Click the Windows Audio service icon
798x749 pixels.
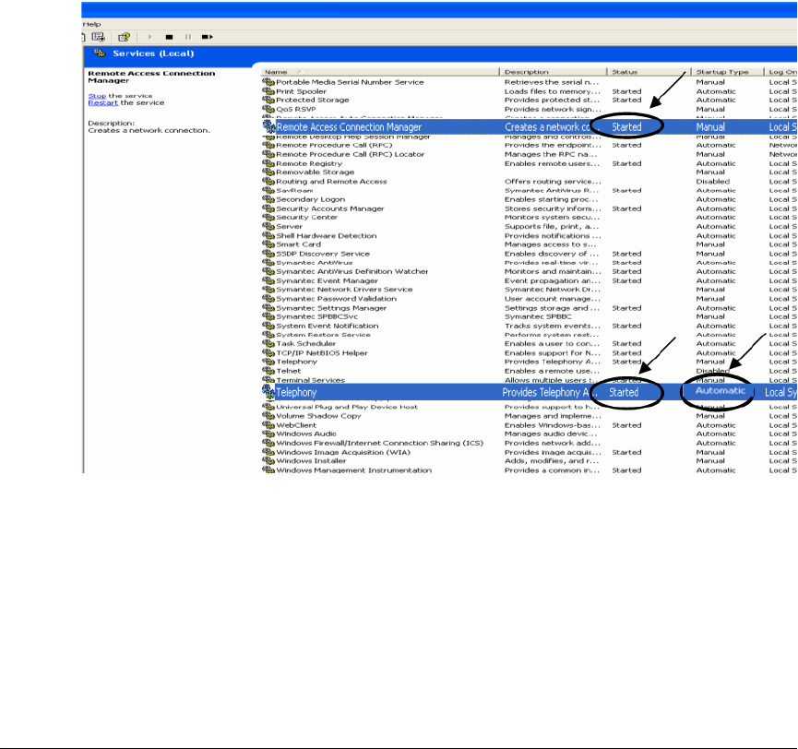pos(268,434)
